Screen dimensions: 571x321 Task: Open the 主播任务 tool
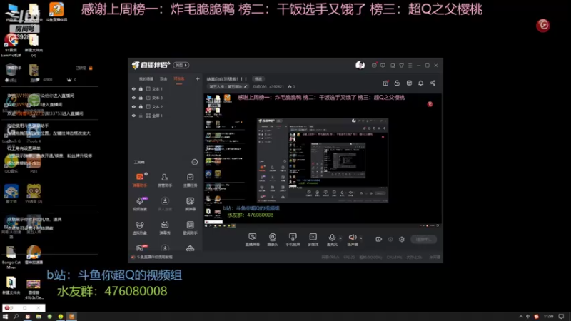(x=190, y=180)
